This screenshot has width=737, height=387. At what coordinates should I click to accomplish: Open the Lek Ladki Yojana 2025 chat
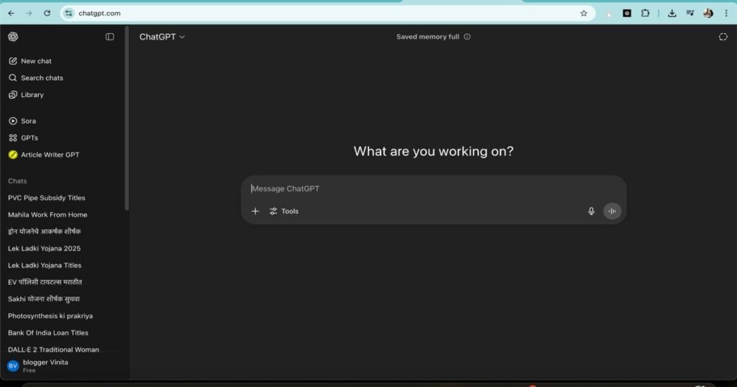[45, 248]
